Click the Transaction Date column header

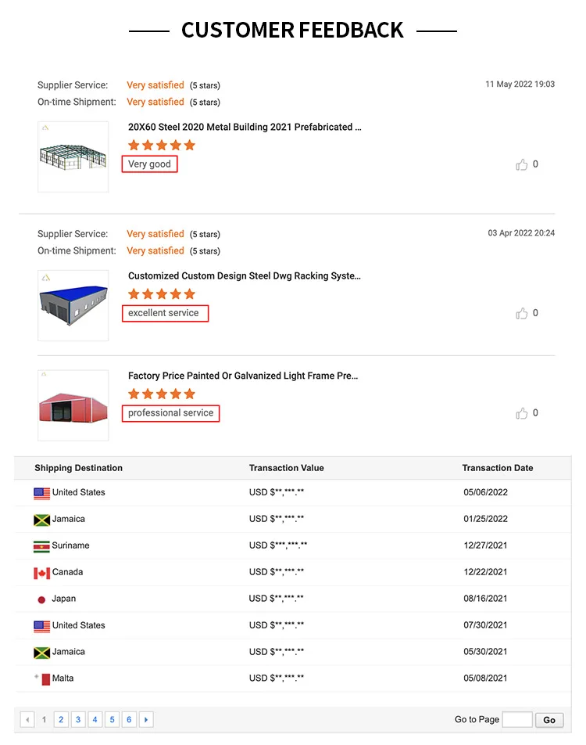497,468
